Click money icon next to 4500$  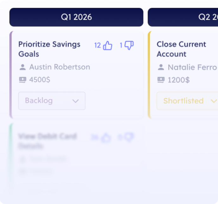point(22,80)
